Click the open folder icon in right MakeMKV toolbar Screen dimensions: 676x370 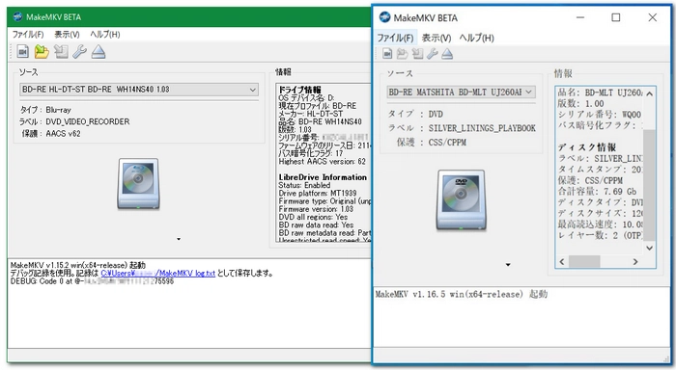coord(403,54)
